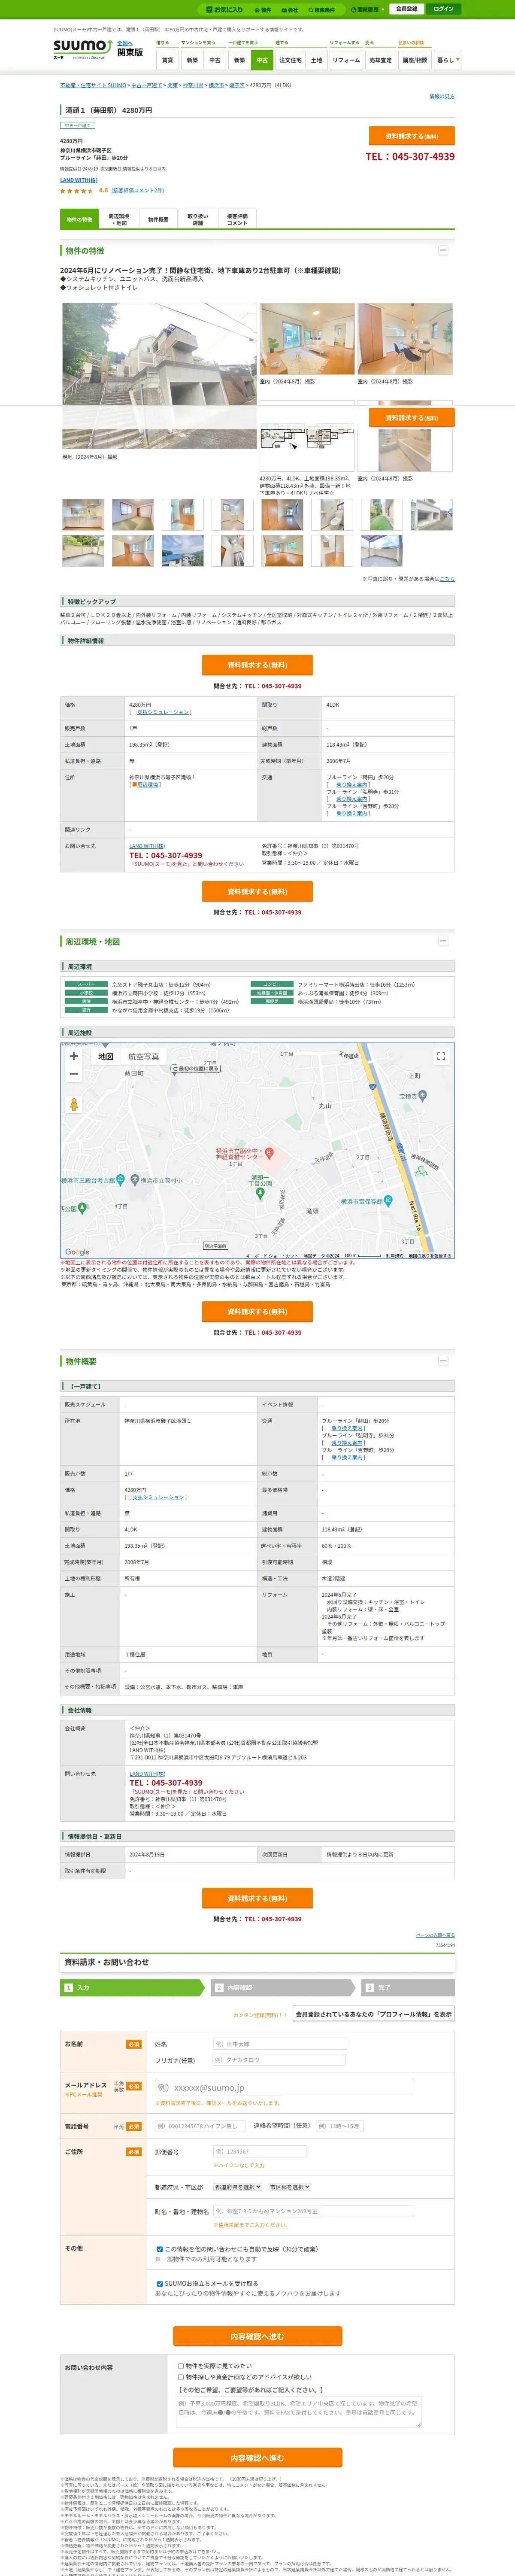Image resolution: width=515 pixels, height=2576 pixels.
Task: Open 会社 list in top bar
Action: (290, 9)
